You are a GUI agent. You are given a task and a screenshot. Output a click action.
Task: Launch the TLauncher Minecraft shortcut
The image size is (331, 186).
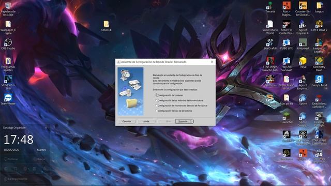287,118
